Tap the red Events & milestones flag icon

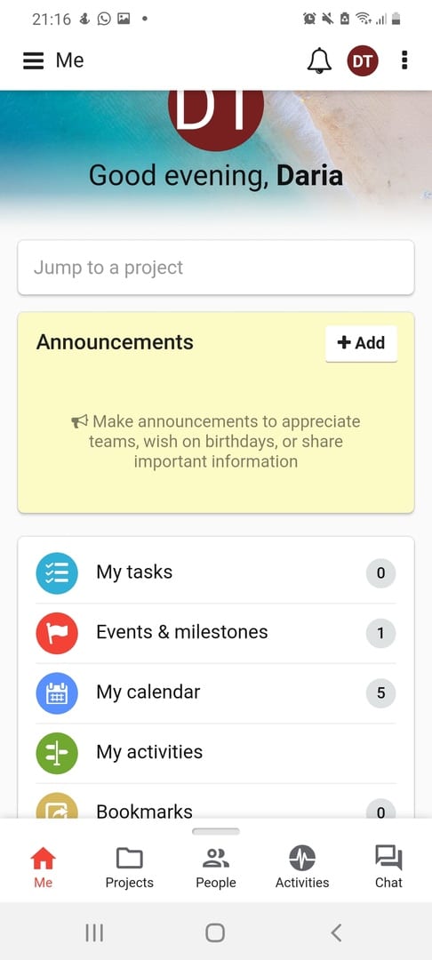coord(57,633)
